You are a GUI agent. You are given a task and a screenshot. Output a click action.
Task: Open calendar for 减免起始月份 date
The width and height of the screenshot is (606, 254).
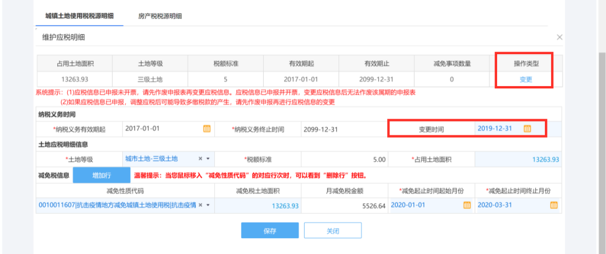[467, 205]
